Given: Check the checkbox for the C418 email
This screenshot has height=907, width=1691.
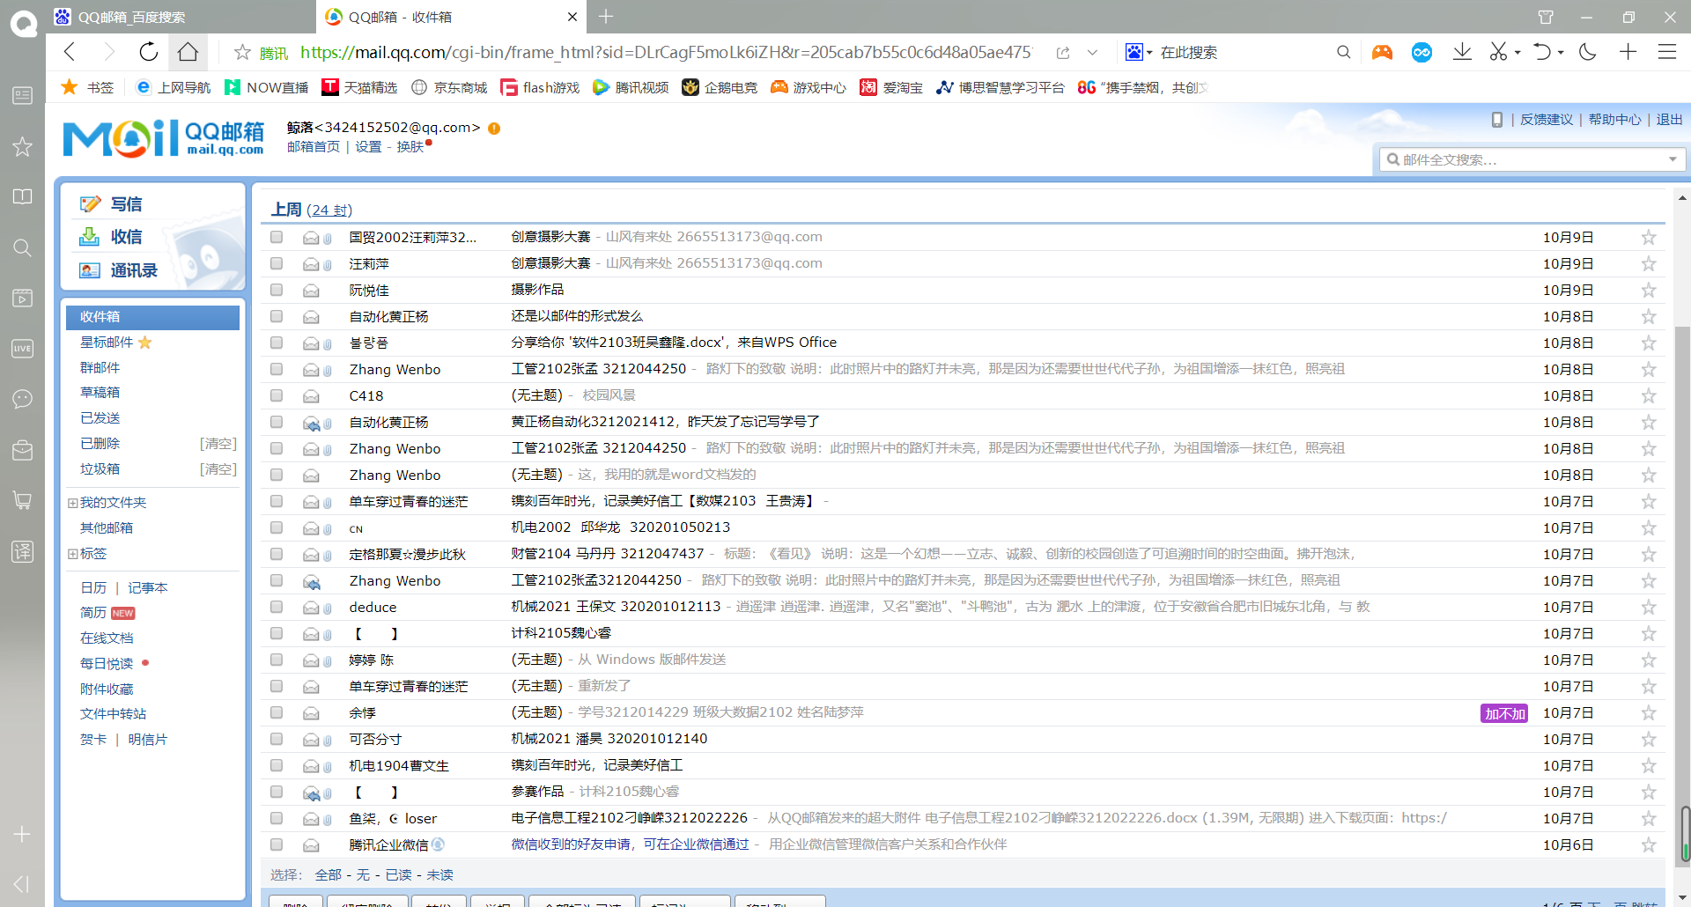Looking at the screenshot, I should pyautogui.click(x=277, y=395).
